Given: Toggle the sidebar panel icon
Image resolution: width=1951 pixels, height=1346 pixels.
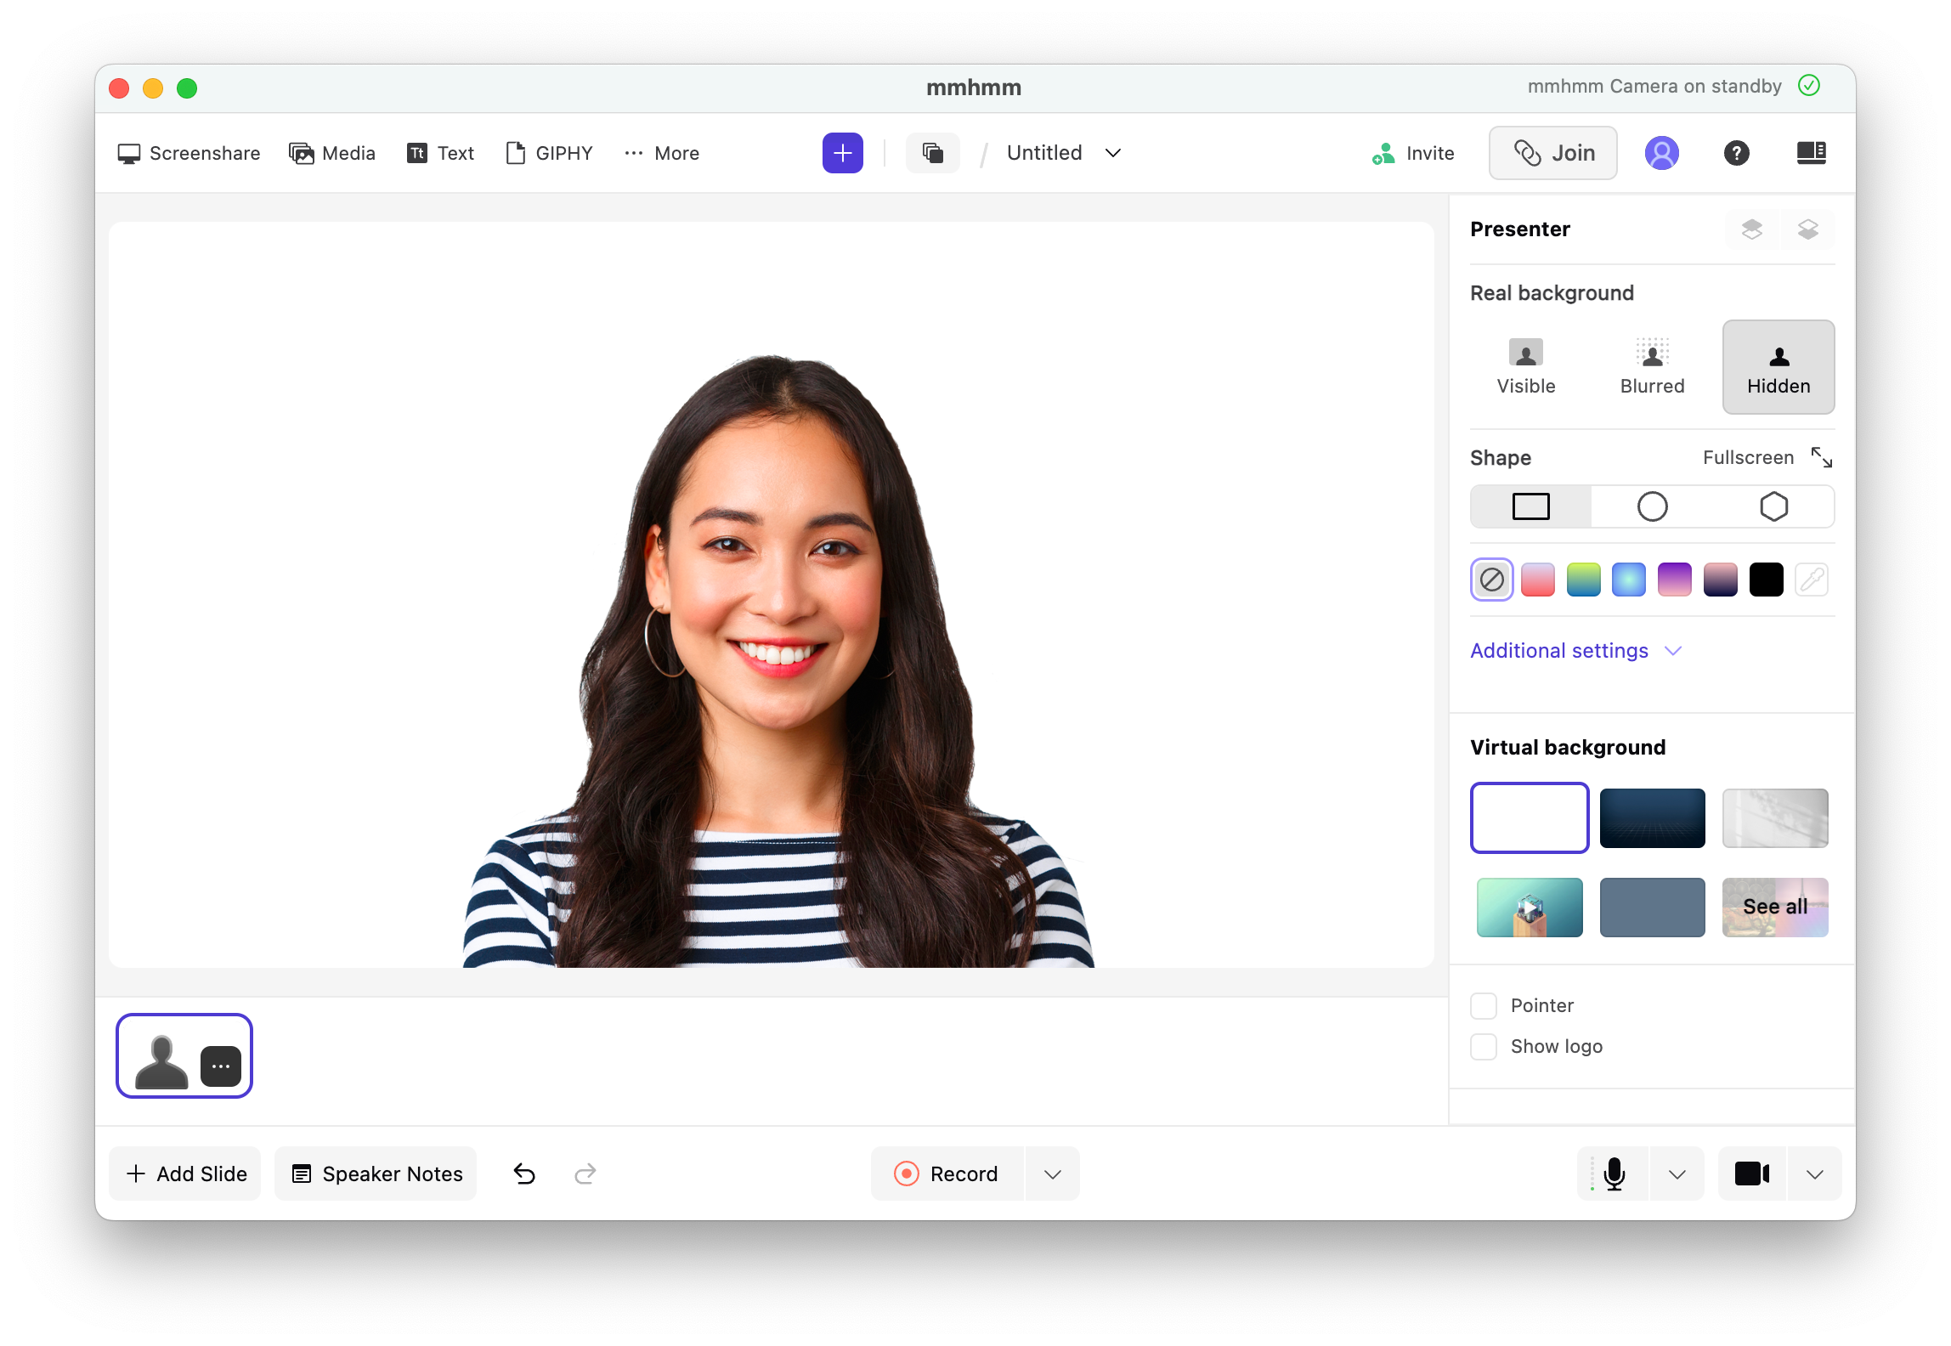Looking at the screenshot, I should tap(1810, 153).
